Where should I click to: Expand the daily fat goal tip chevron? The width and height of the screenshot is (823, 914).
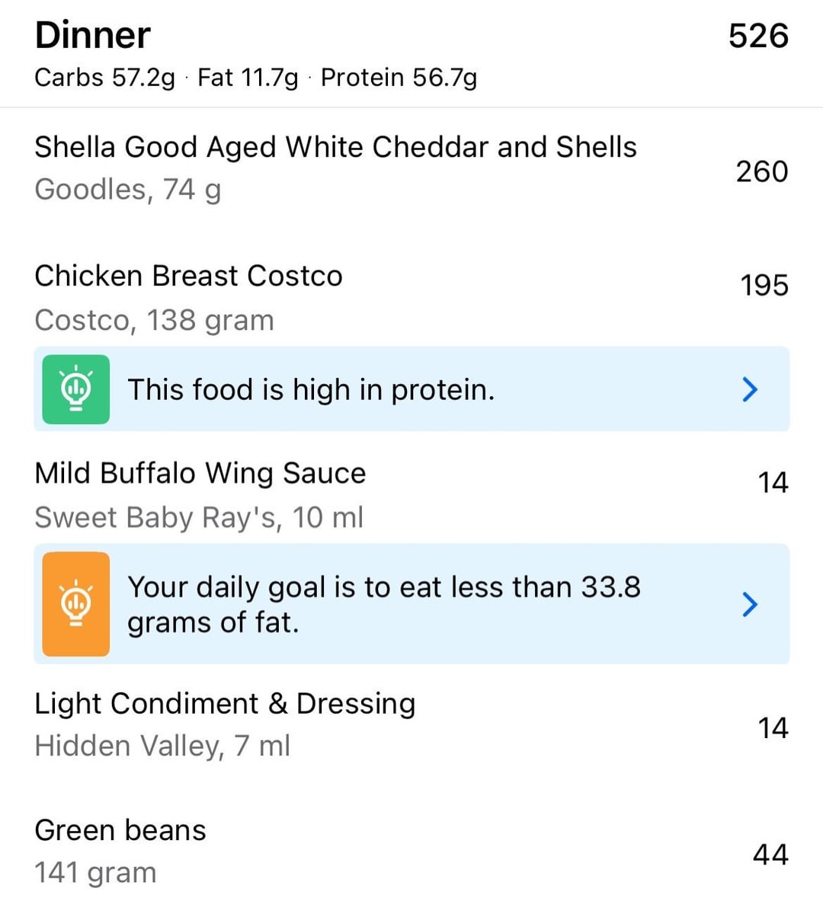750,604
